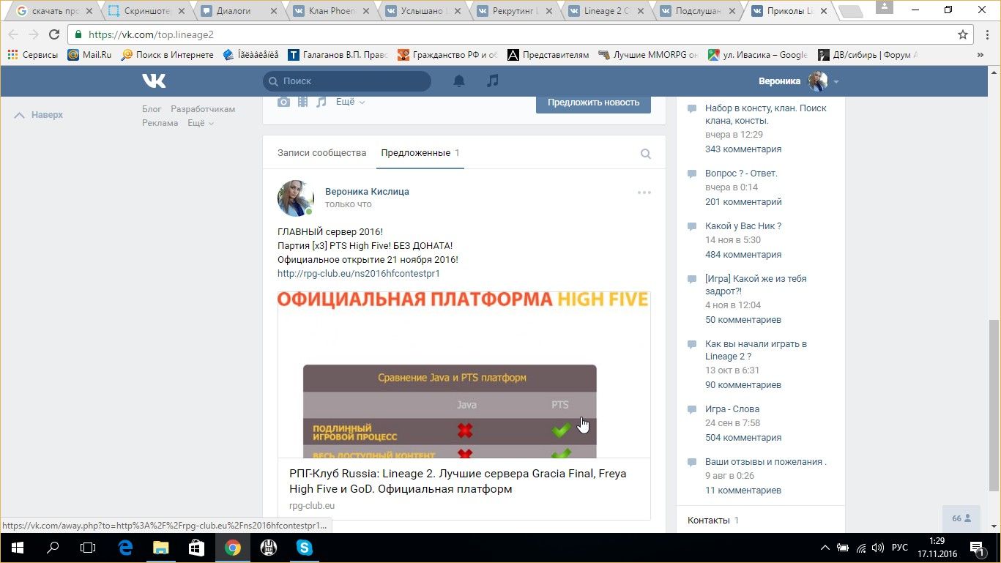
Task: Expand the Ещё attachment dropdown
Action: (x=350, y=102)
